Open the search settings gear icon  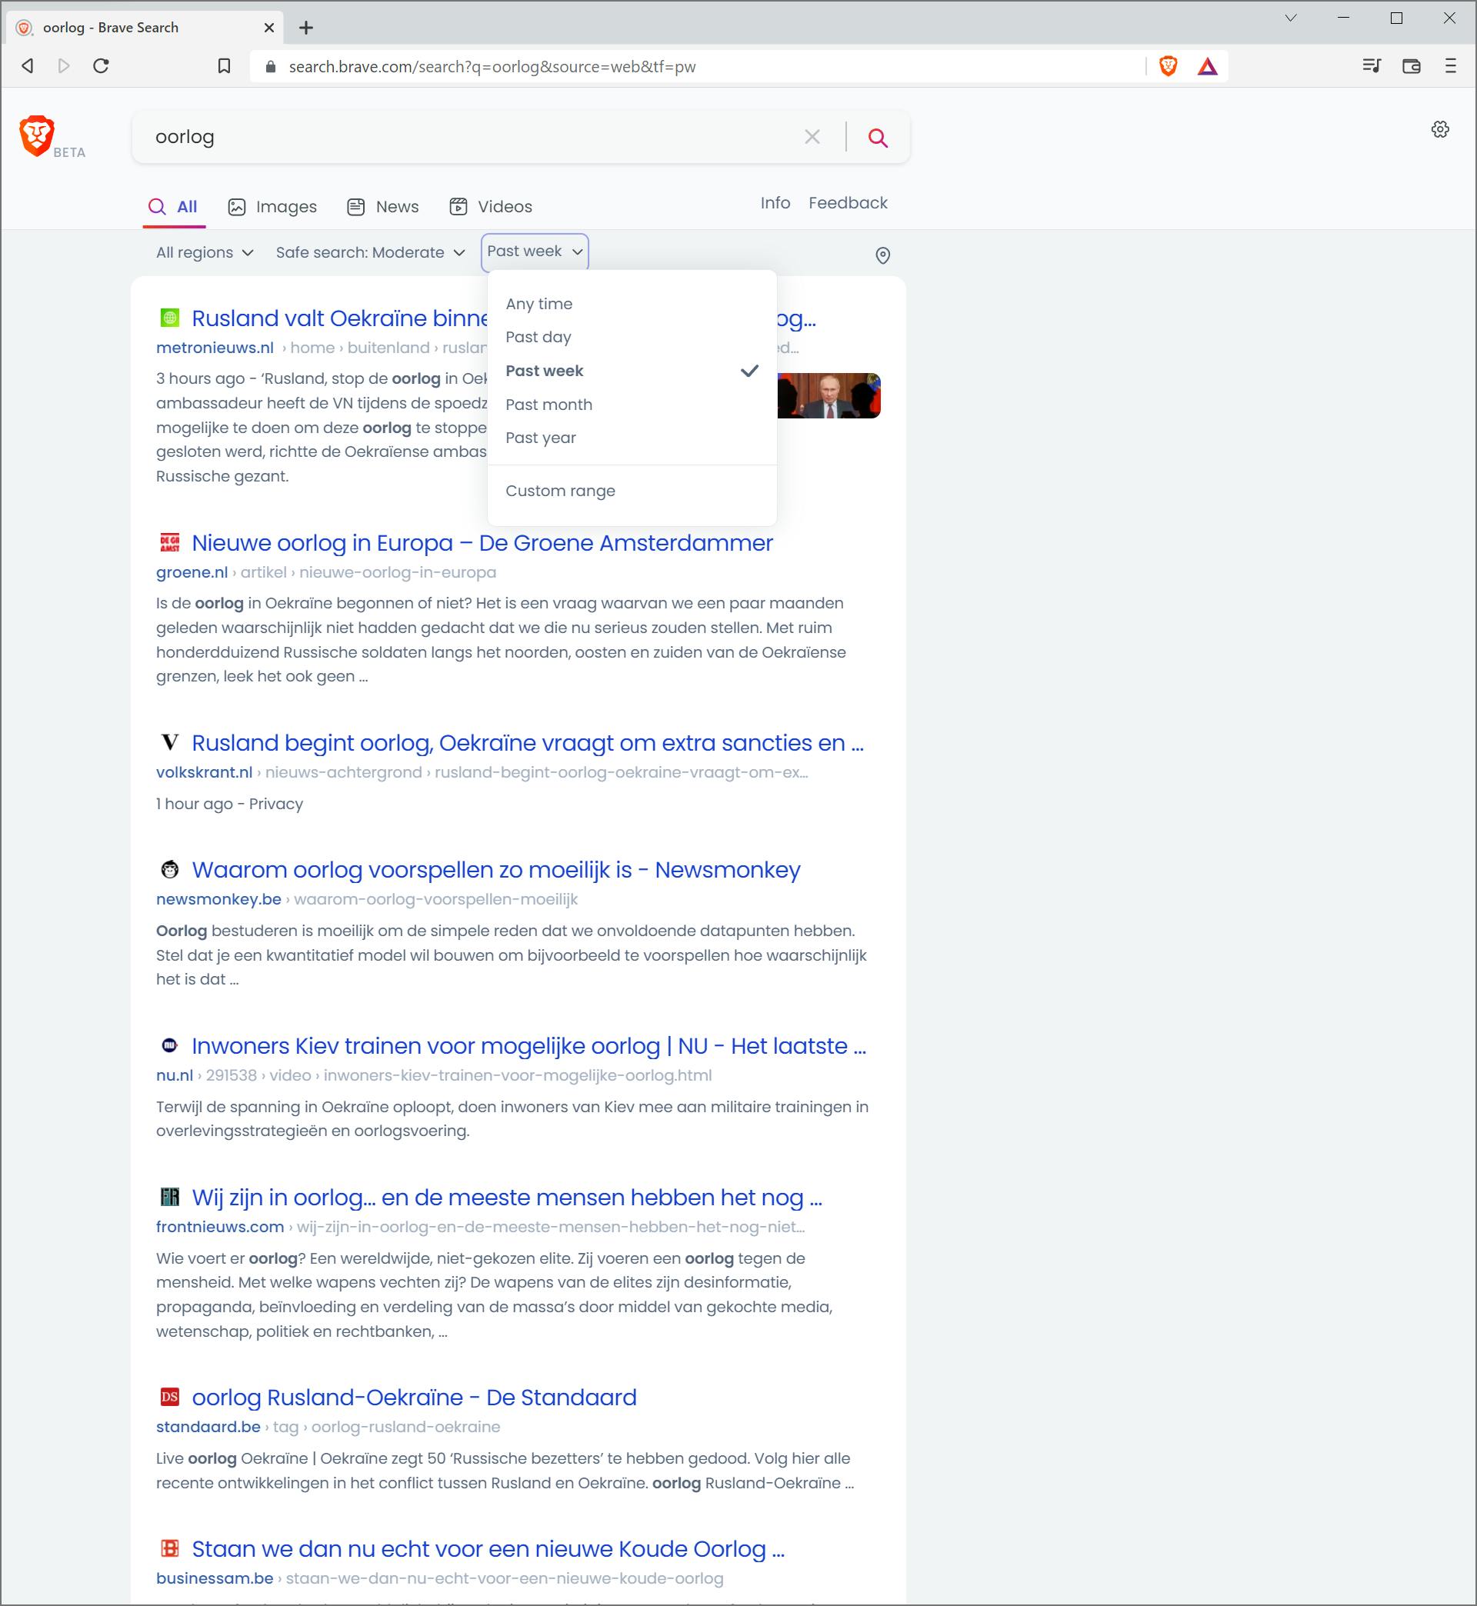pos(1439,129)
